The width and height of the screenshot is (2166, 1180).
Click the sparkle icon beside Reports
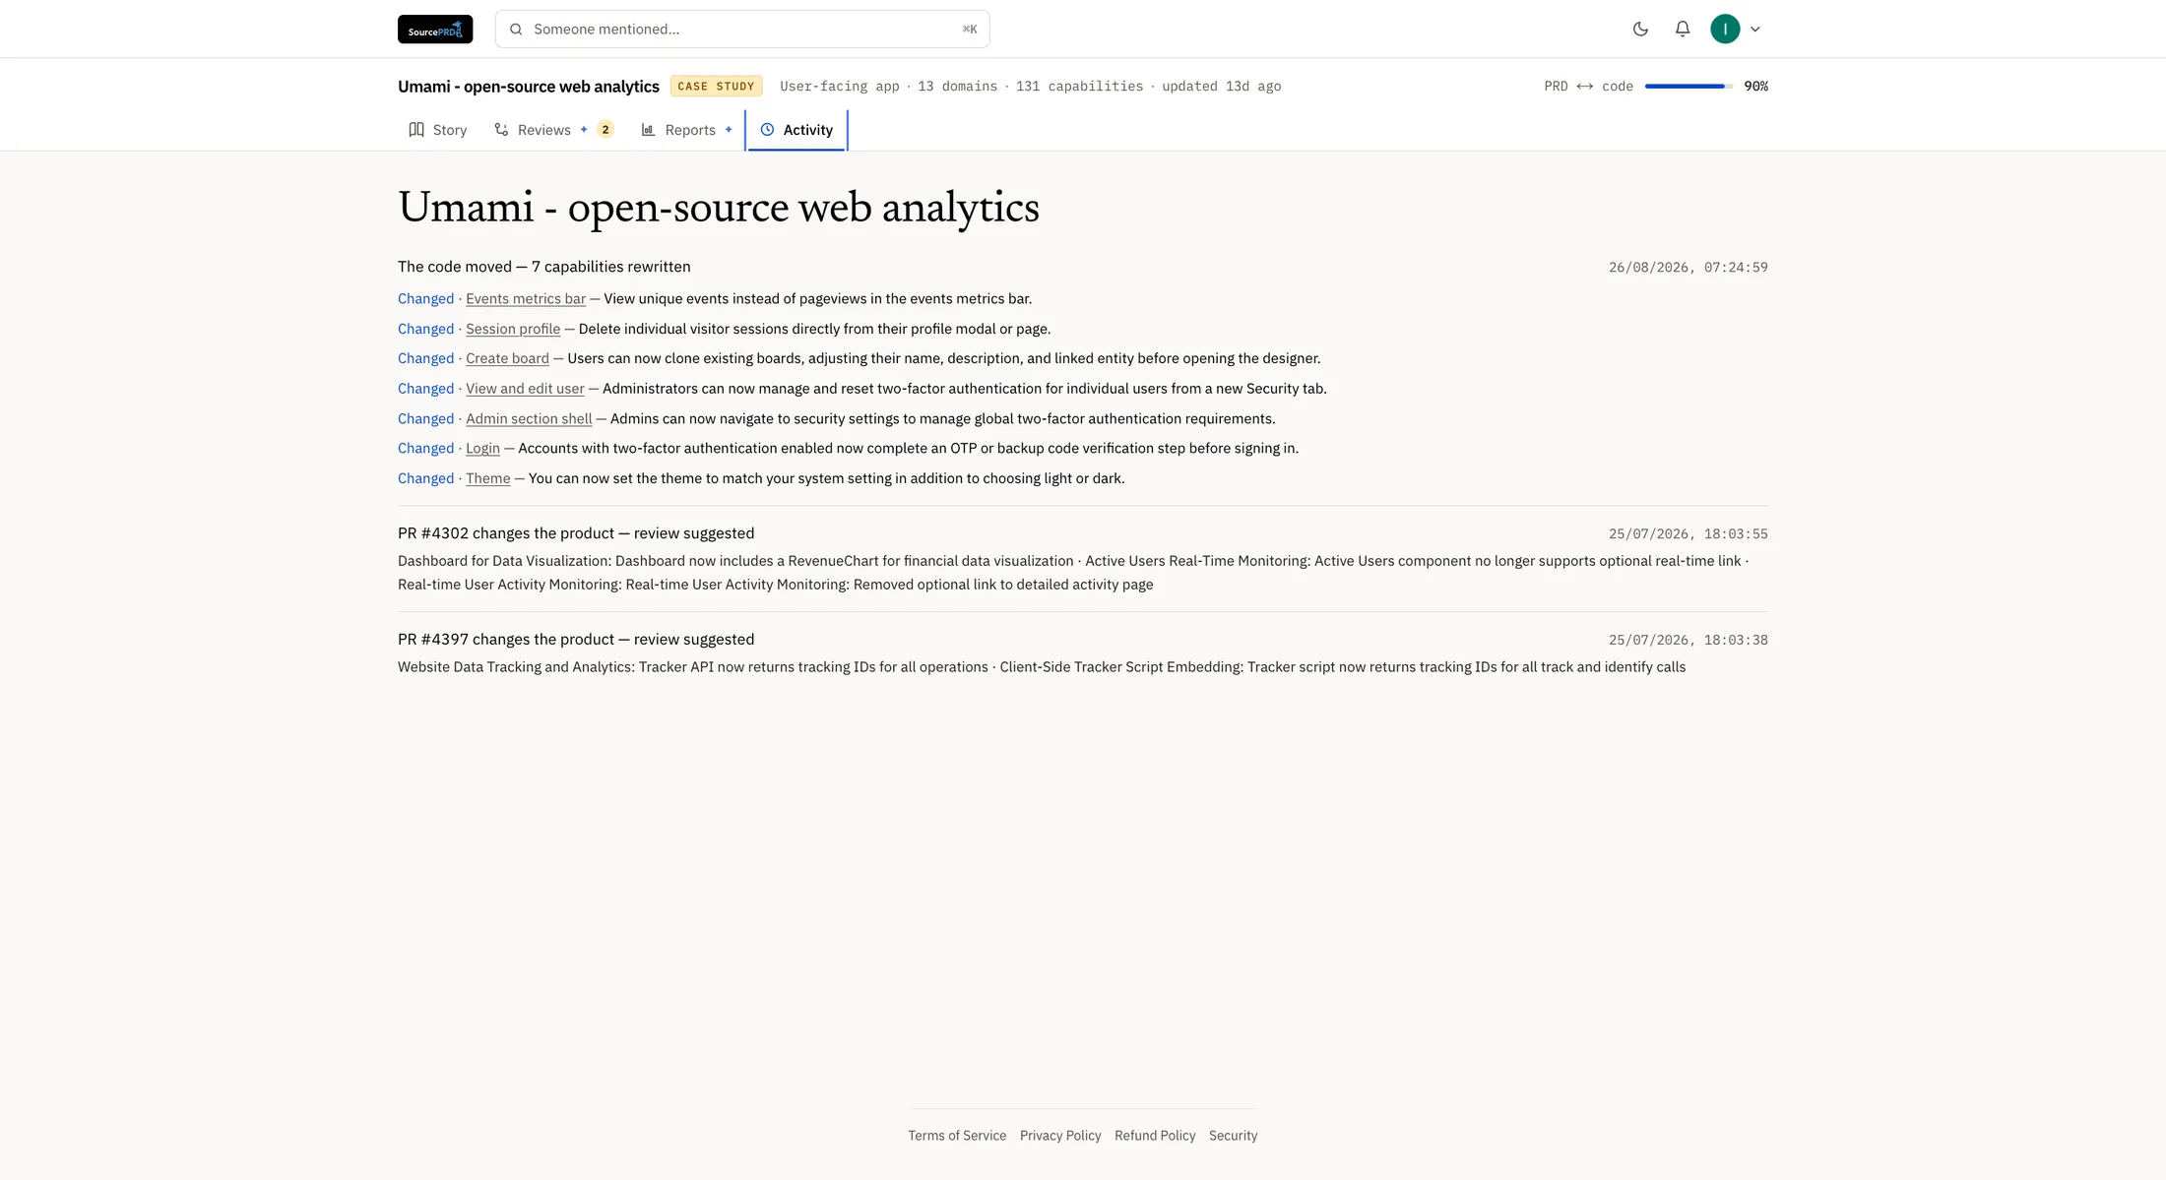tap(729, 130)
